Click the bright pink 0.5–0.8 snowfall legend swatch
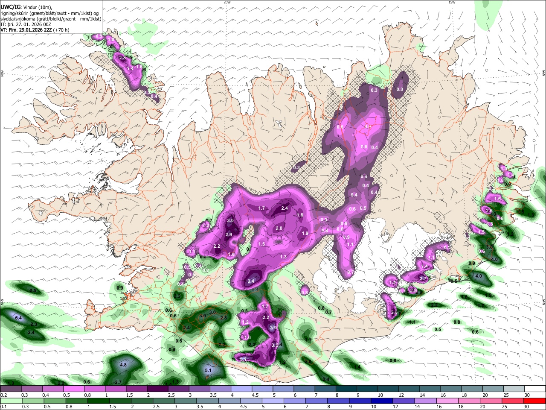Screen dimensions: 546x410 tap(74, 389)
